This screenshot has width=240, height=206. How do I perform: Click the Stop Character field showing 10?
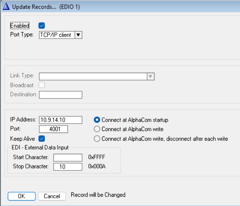point(68,167)
